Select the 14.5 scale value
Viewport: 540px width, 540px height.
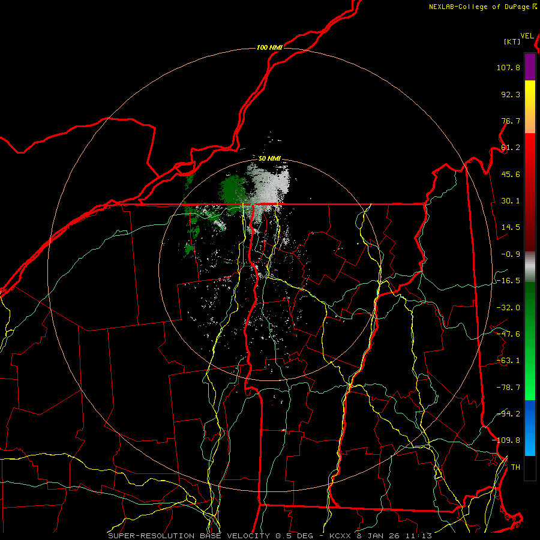coord(511,227)
